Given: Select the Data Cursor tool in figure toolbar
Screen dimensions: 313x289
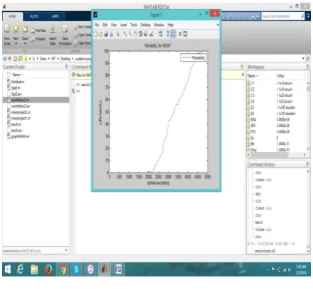Looking at the screenshot, I should click(146, 34).
